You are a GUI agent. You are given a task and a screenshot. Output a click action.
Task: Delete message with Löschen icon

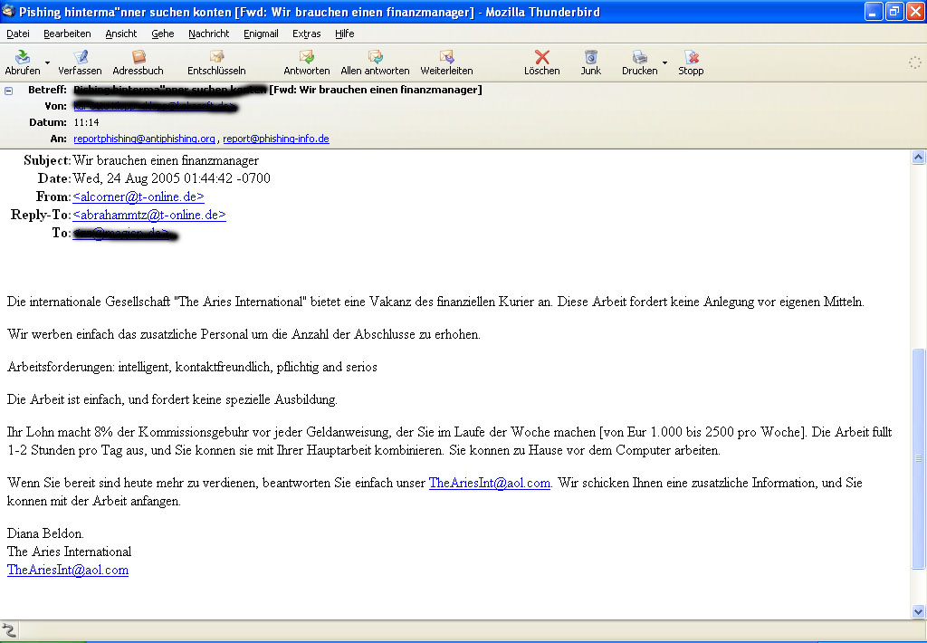coord(542,57)
